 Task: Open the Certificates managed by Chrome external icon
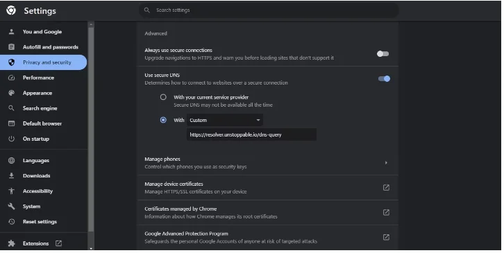pos(386,212)
